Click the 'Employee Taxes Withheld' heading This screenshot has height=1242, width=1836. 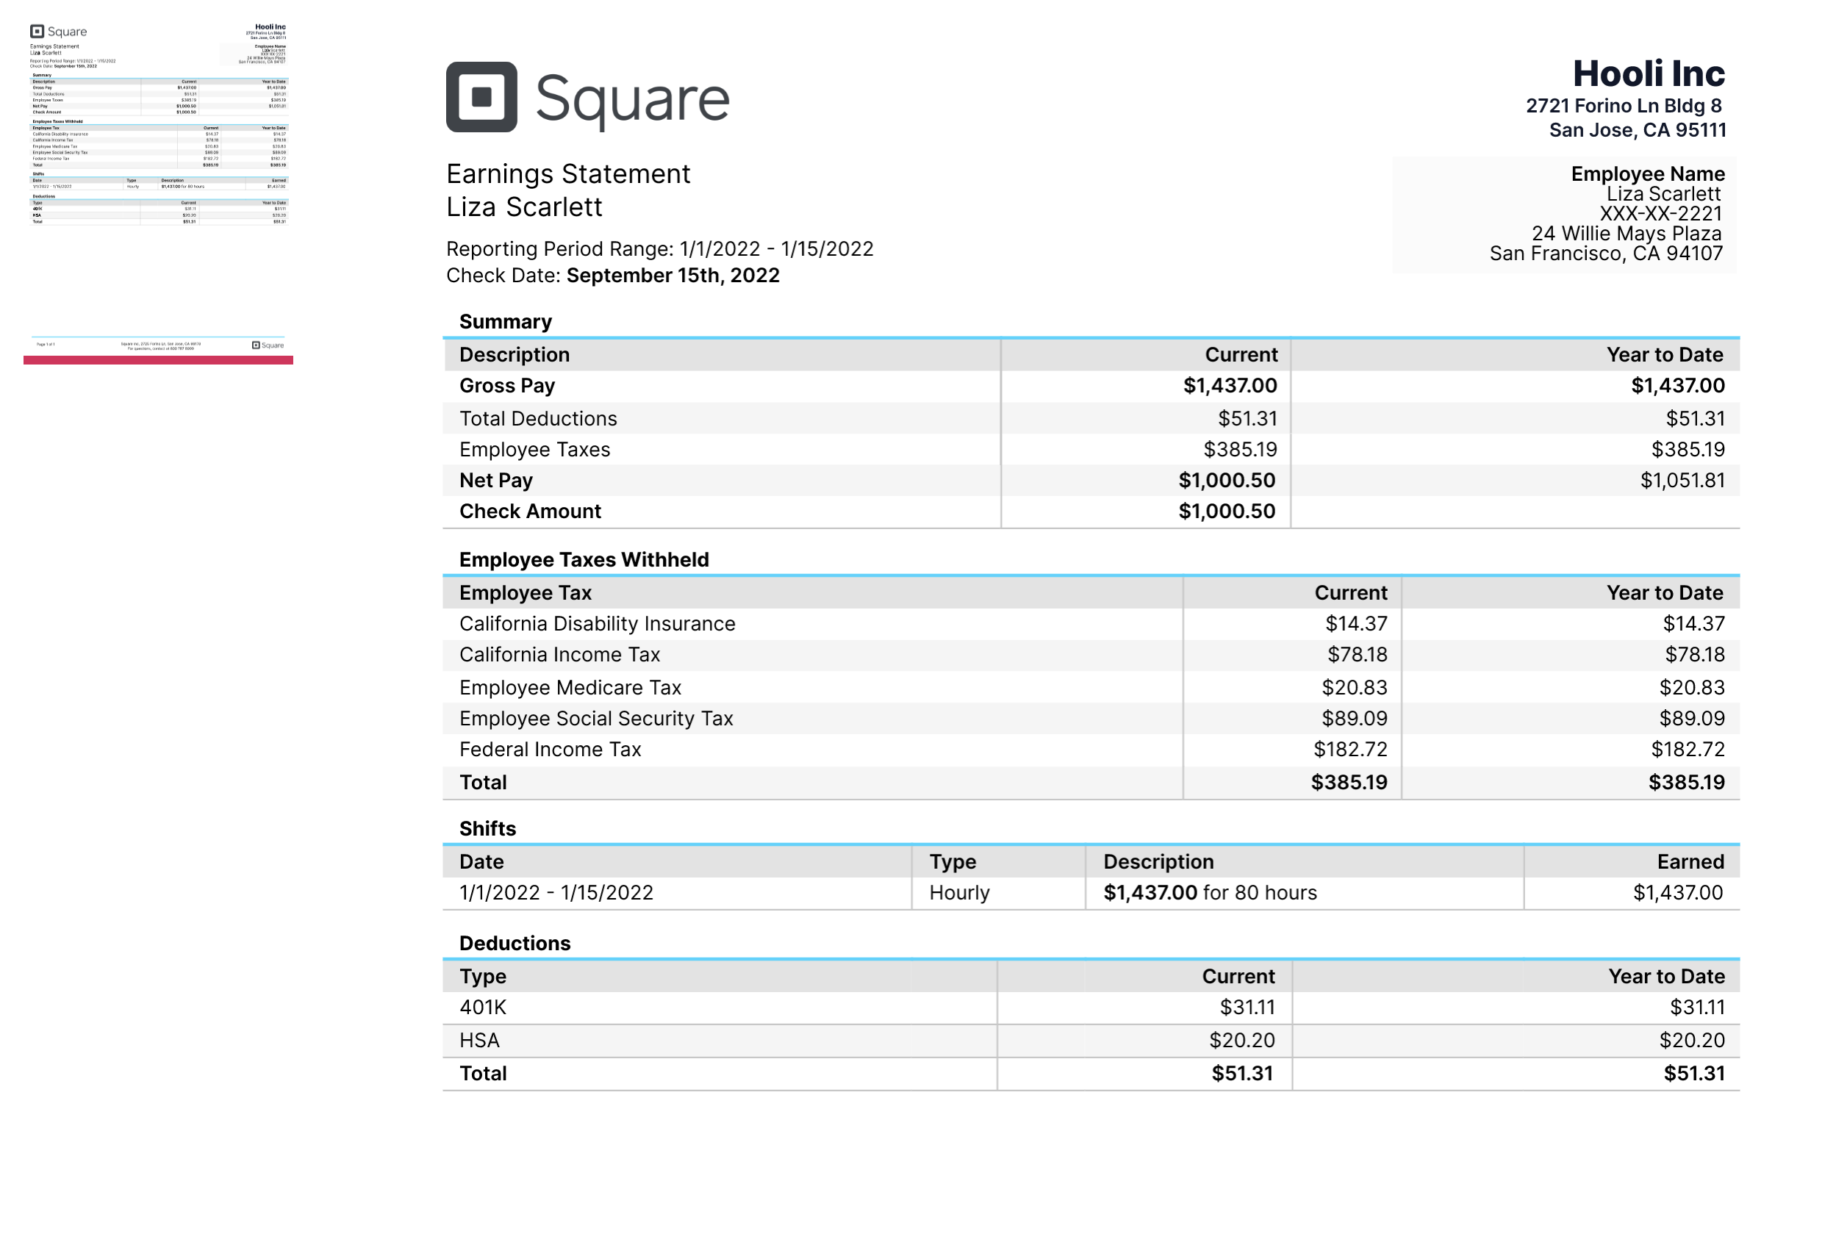click(584, 559)
